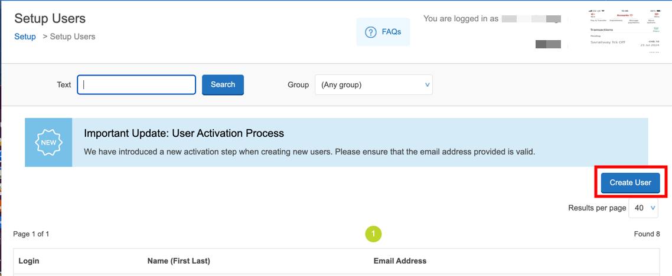Screen dimensions: 672x276
Task: Click the Swrailway transaction in the thumbnail
Action: pyautogui.click(x=607, y=42)
